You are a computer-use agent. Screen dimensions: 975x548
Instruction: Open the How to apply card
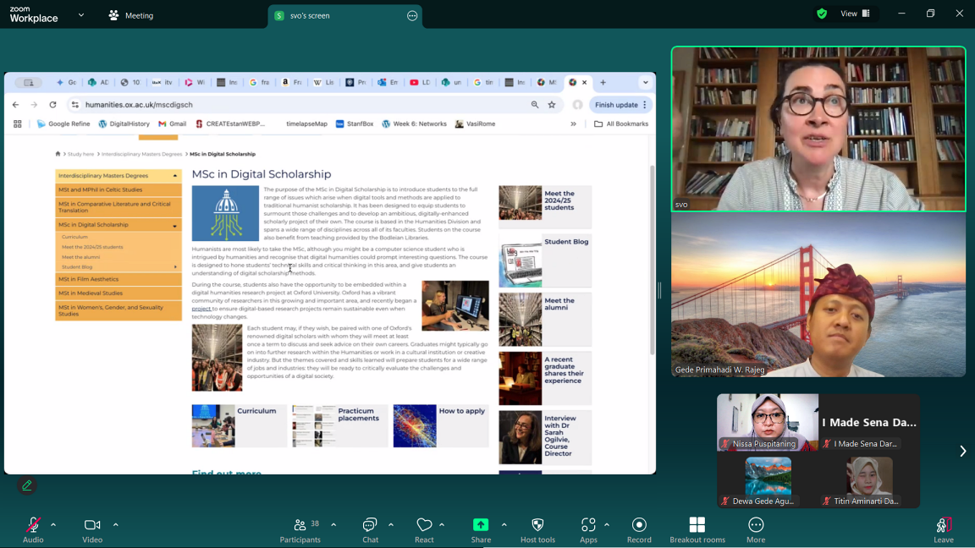pyautogui.click(x=441, y=425)
